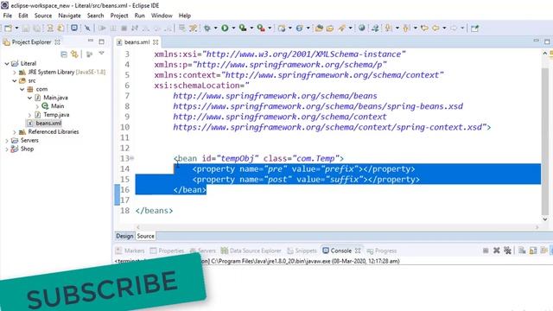Image resolution: width=553 pixels, height=311 pixels.
Task: Collapse the Main.java tree node
Action: pos(29,98)
